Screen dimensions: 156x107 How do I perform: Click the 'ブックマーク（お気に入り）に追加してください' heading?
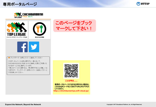pos(26,58)
